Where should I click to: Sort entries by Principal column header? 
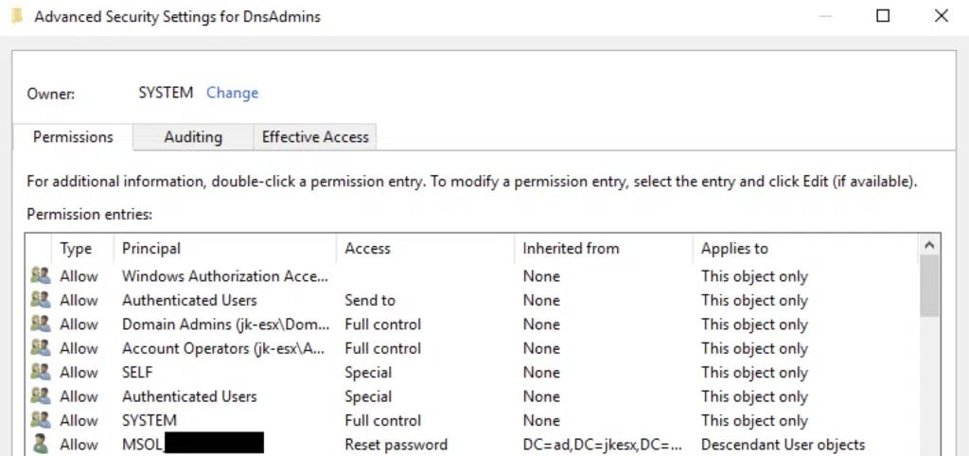151,249
